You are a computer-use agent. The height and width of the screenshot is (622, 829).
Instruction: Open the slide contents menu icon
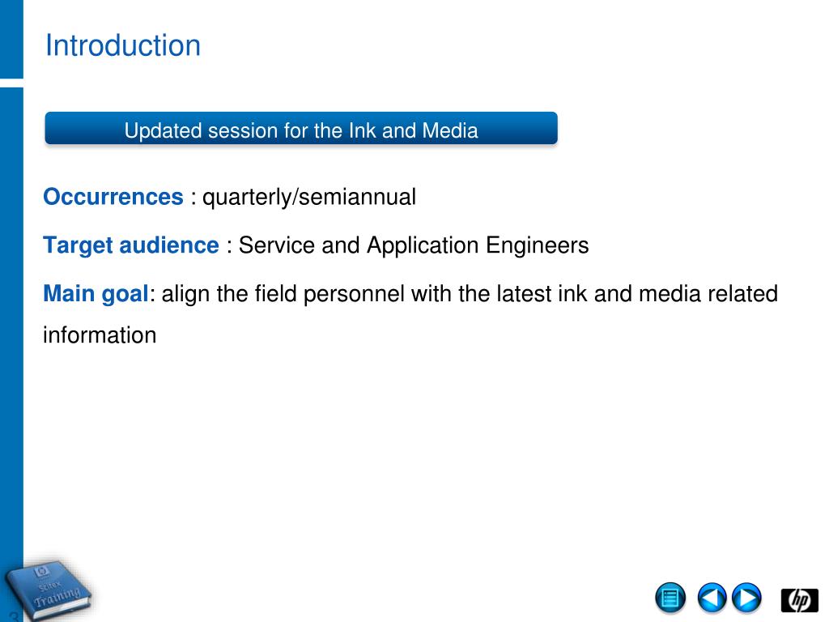[670, 599]
